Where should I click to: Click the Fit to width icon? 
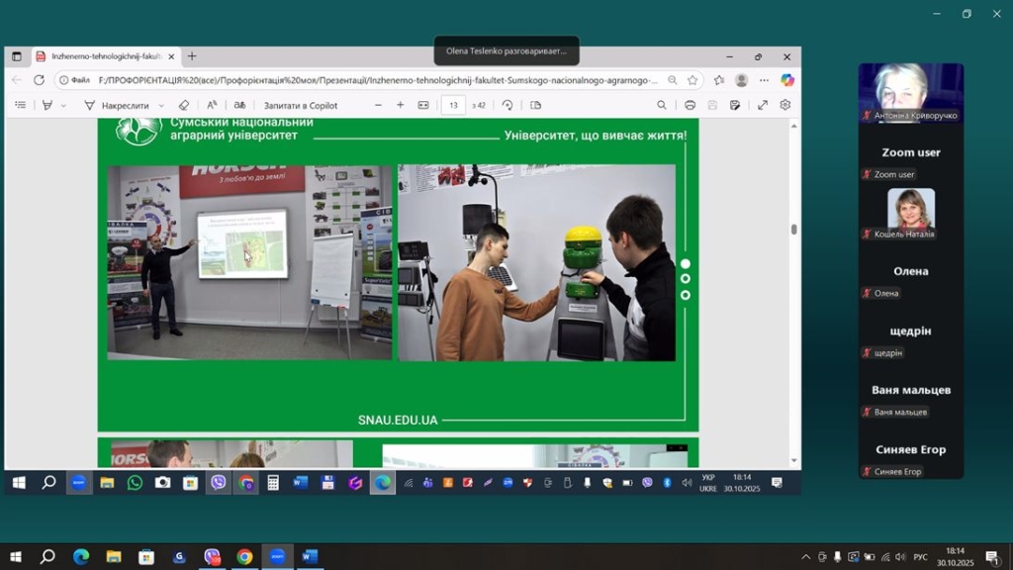click(x=423, y=105)
